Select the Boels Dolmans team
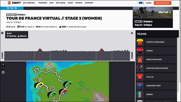This screenshot has width=181, height=102. (156, 59)
